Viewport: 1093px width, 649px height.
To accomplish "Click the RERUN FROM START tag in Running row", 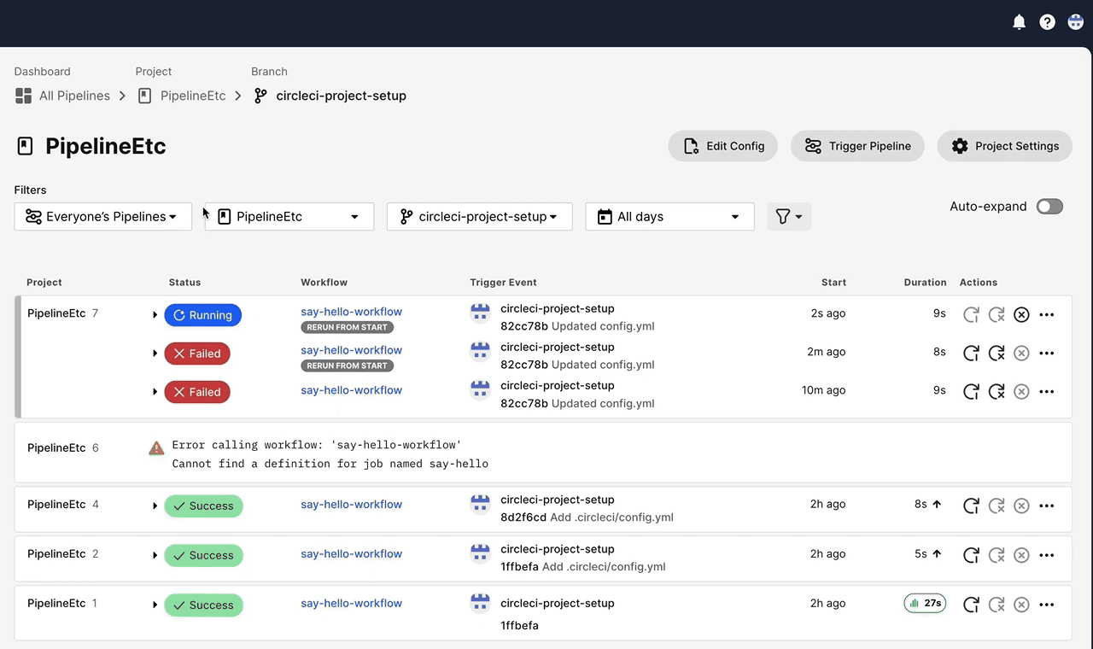I will coord(347,327).
